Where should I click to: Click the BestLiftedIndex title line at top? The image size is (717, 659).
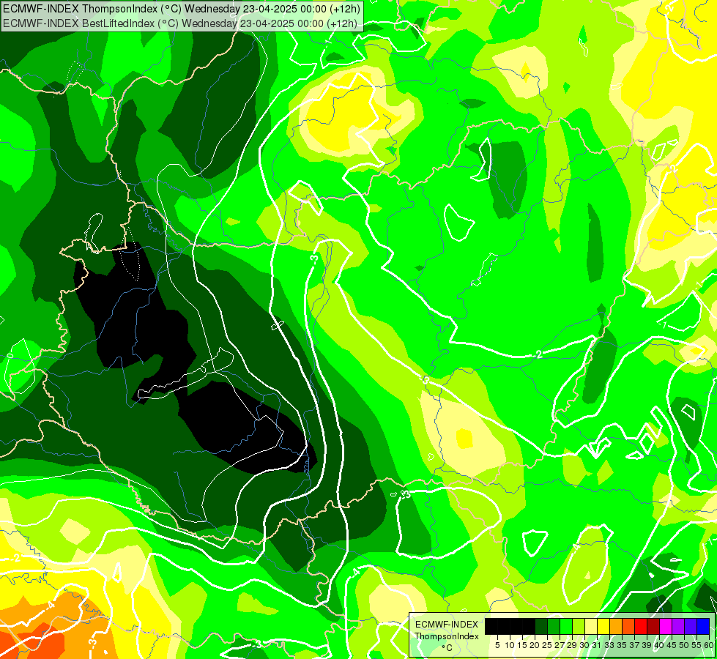(179, 23)
